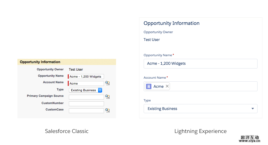Image resolution: width=268 pixels, height=145 pixels.
Task: Focus the Classic Opportunity Name text field
Action: tap(86, 77)
